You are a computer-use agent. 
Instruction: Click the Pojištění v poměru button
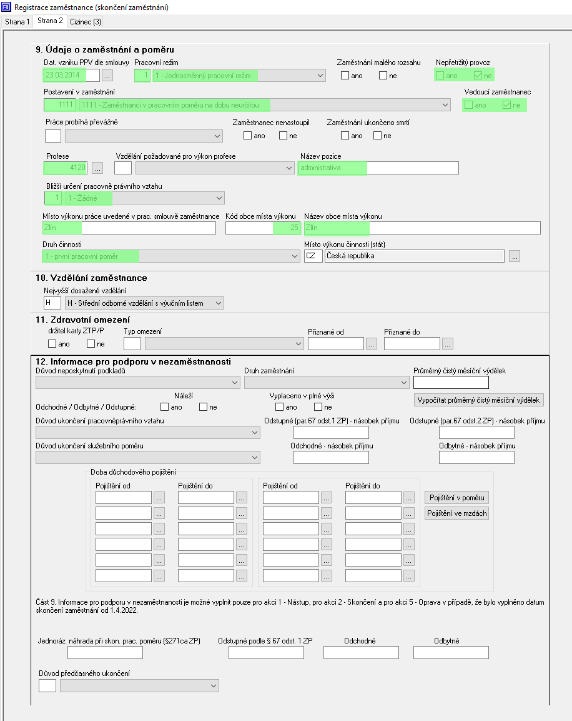click(x=456, y=498)
